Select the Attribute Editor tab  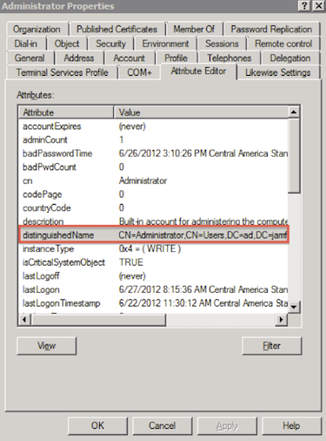[198, 71]
